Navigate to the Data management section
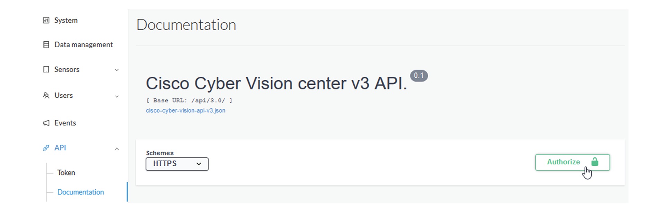Viewport: 668px width, 212px height. (83, 44)
